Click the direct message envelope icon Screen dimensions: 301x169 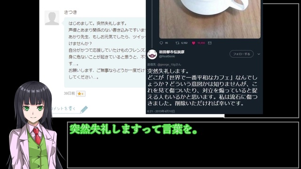[210, 43]
